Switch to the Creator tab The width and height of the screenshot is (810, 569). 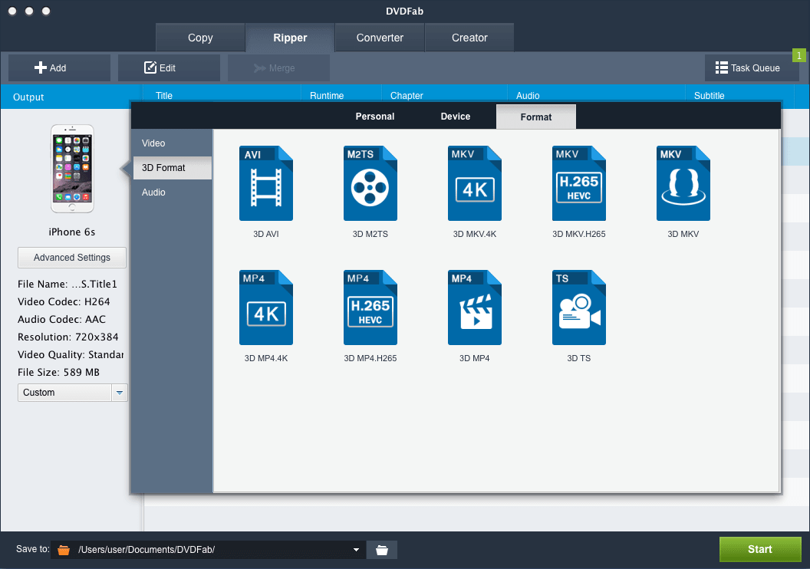pos(469,38)
